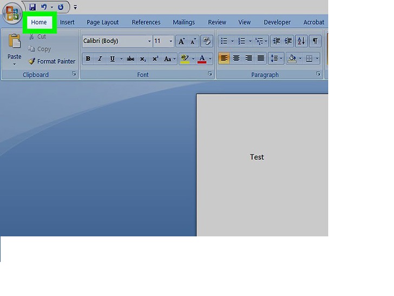Save document from Quick Access Toolbar
This screenshot has height=296, width=394.
click(x=32, y=7)
